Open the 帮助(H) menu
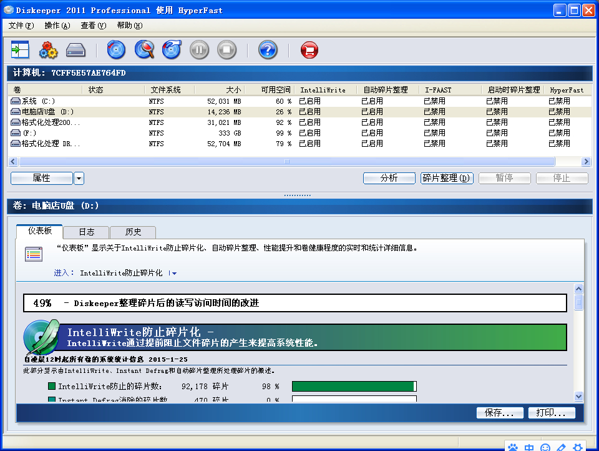This screenshot has height=451, width=599. (130, 26)
